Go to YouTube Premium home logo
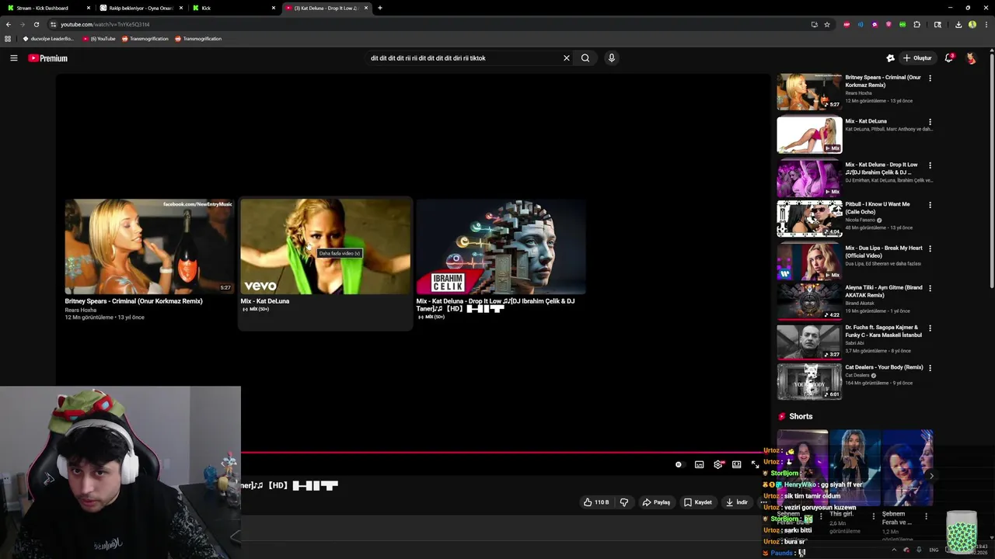 coord(48,58)
